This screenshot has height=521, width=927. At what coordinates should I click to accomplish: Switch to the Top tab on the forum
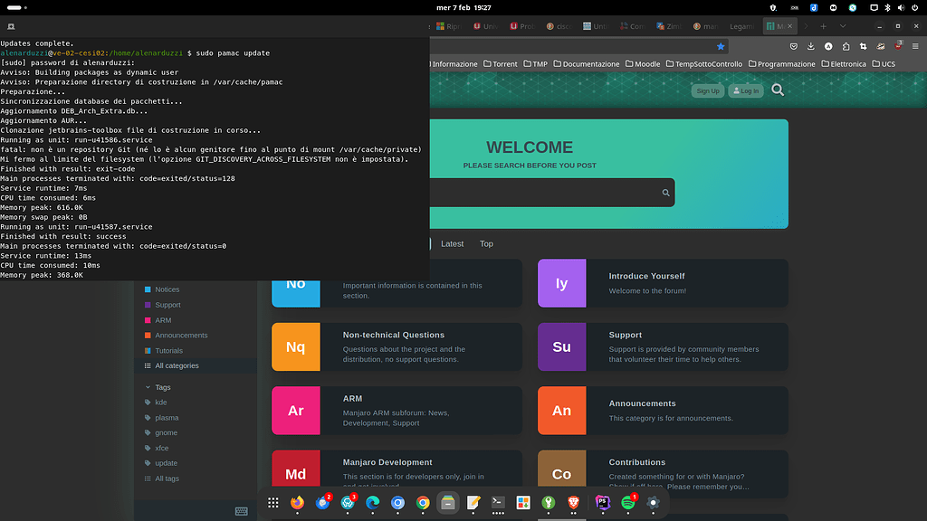click(486, 243)
